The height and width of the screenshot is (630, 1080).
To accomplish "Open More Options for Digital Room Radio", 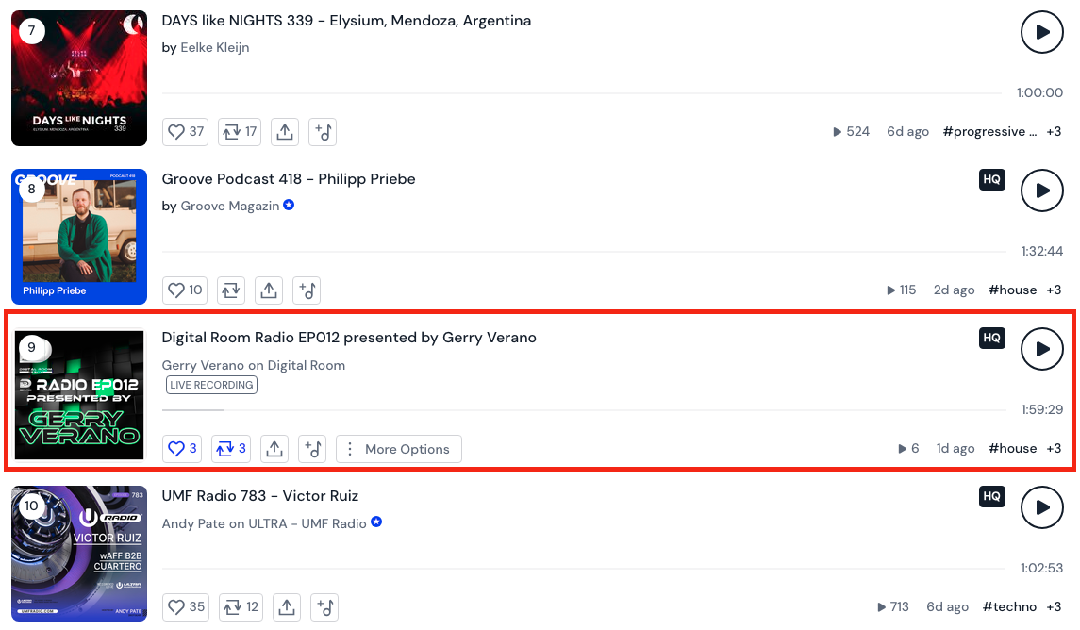I will (399, 448).
